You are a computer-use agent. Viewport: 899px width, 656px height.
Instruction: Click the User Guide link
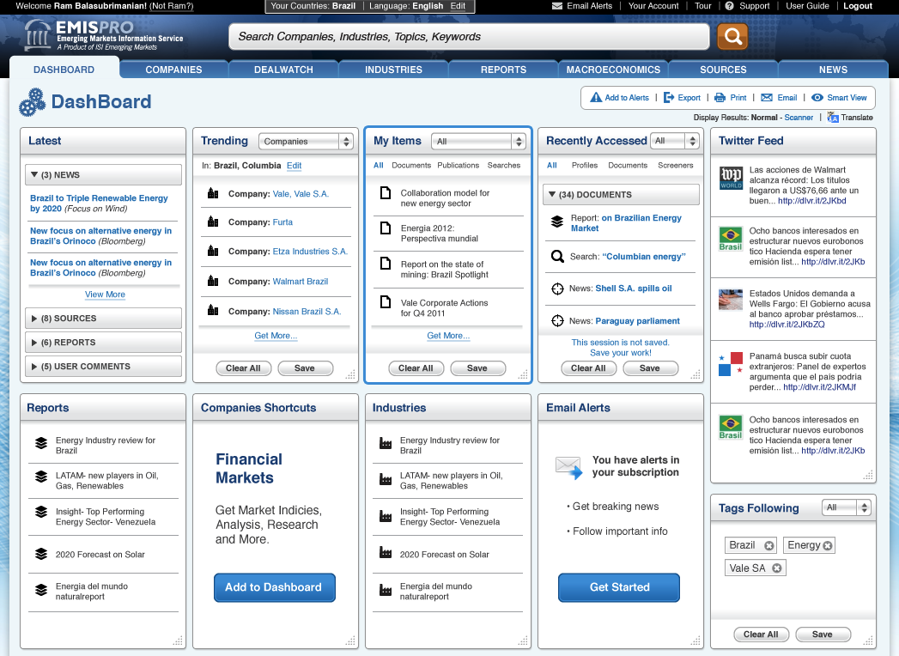click(x=807, y=6)
